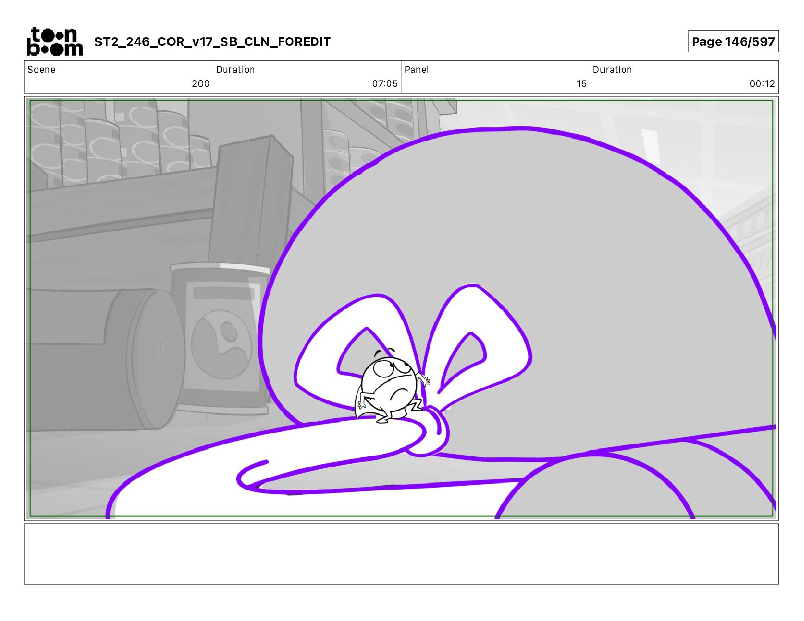
Task: Click the storyboard panel image
Action: 401,308
